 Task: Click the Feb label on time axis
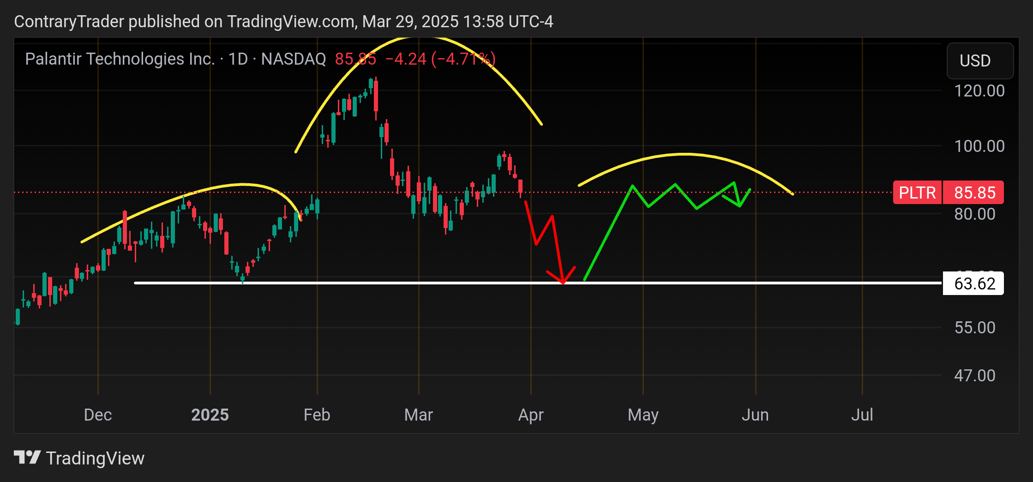[317, 415]
